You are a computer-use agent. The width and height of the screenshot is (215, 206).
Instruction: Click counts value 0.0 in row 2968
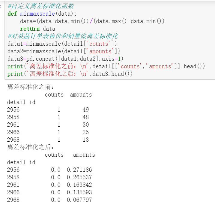click(x=56, y=200)
